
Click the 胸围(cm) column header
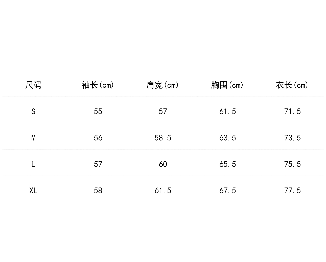[x=227, y=85]
